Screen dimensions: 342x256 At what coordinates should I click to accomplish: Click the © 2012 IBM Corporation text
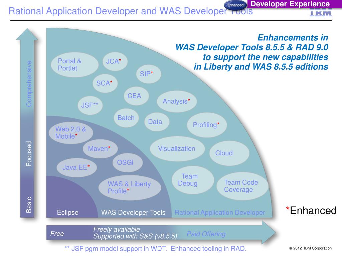tap(310, 248)
